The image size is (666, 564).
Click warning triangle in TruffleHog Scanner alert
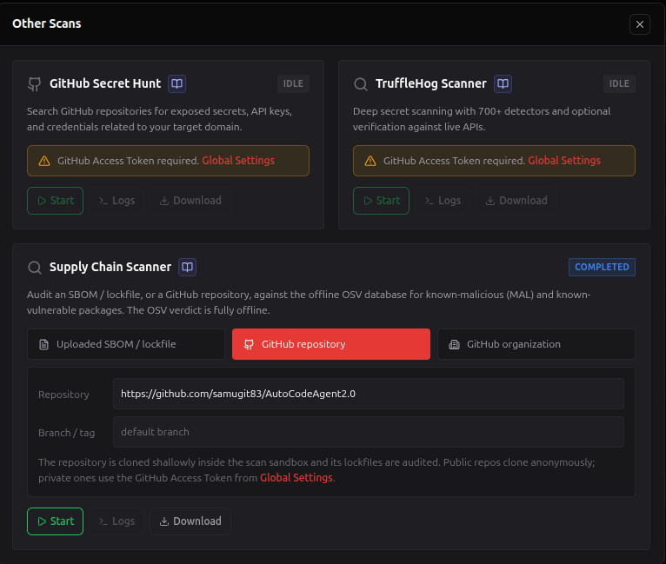370,161
